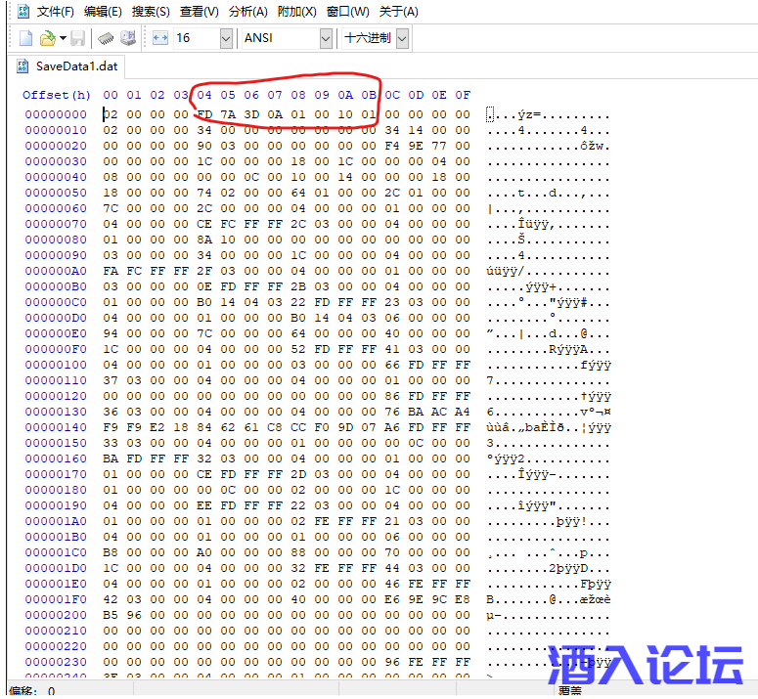Click byte FA in row 000000A0
Image resolution: width=758 pixels, height=699 pixels.
tap(111, 271)
